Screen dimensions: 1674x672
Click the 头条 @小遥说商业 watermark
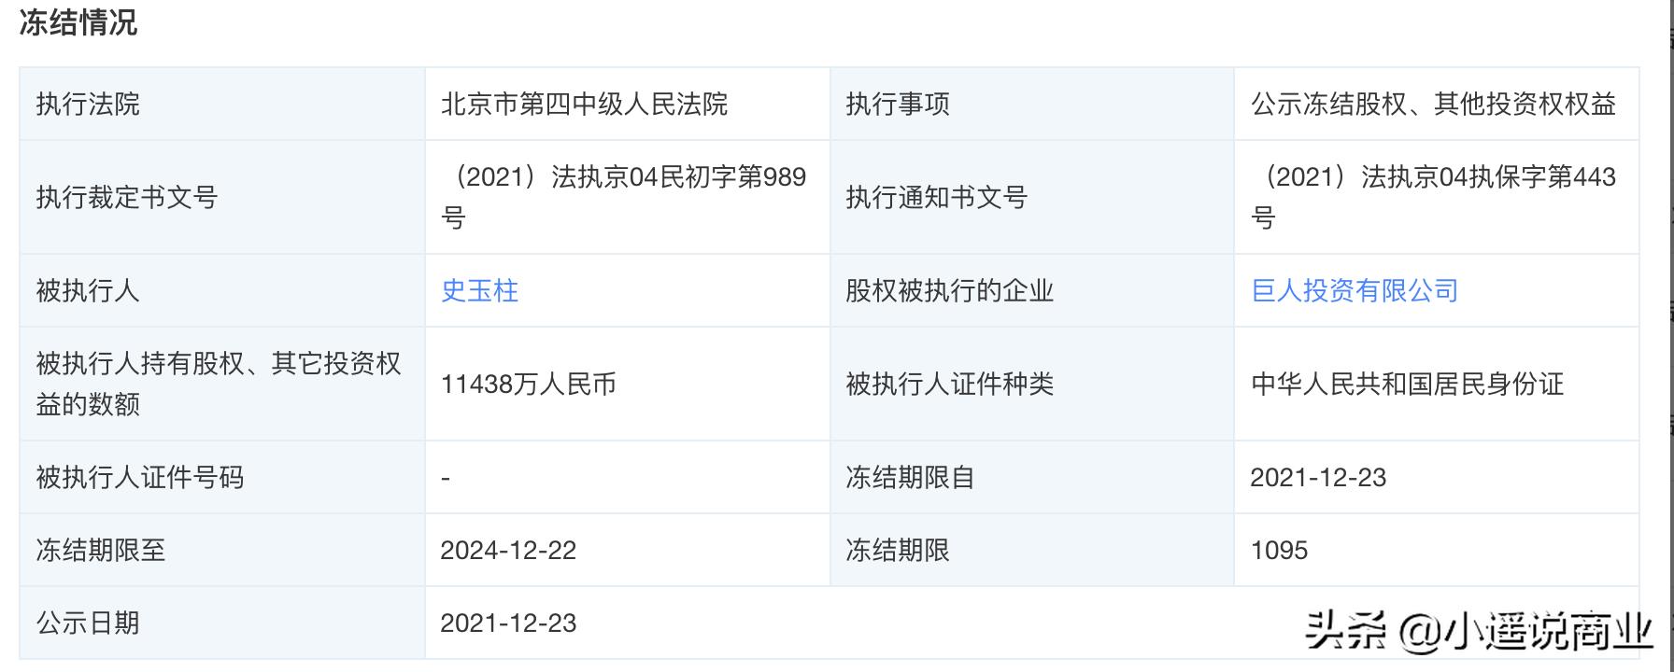[1479, 630]
